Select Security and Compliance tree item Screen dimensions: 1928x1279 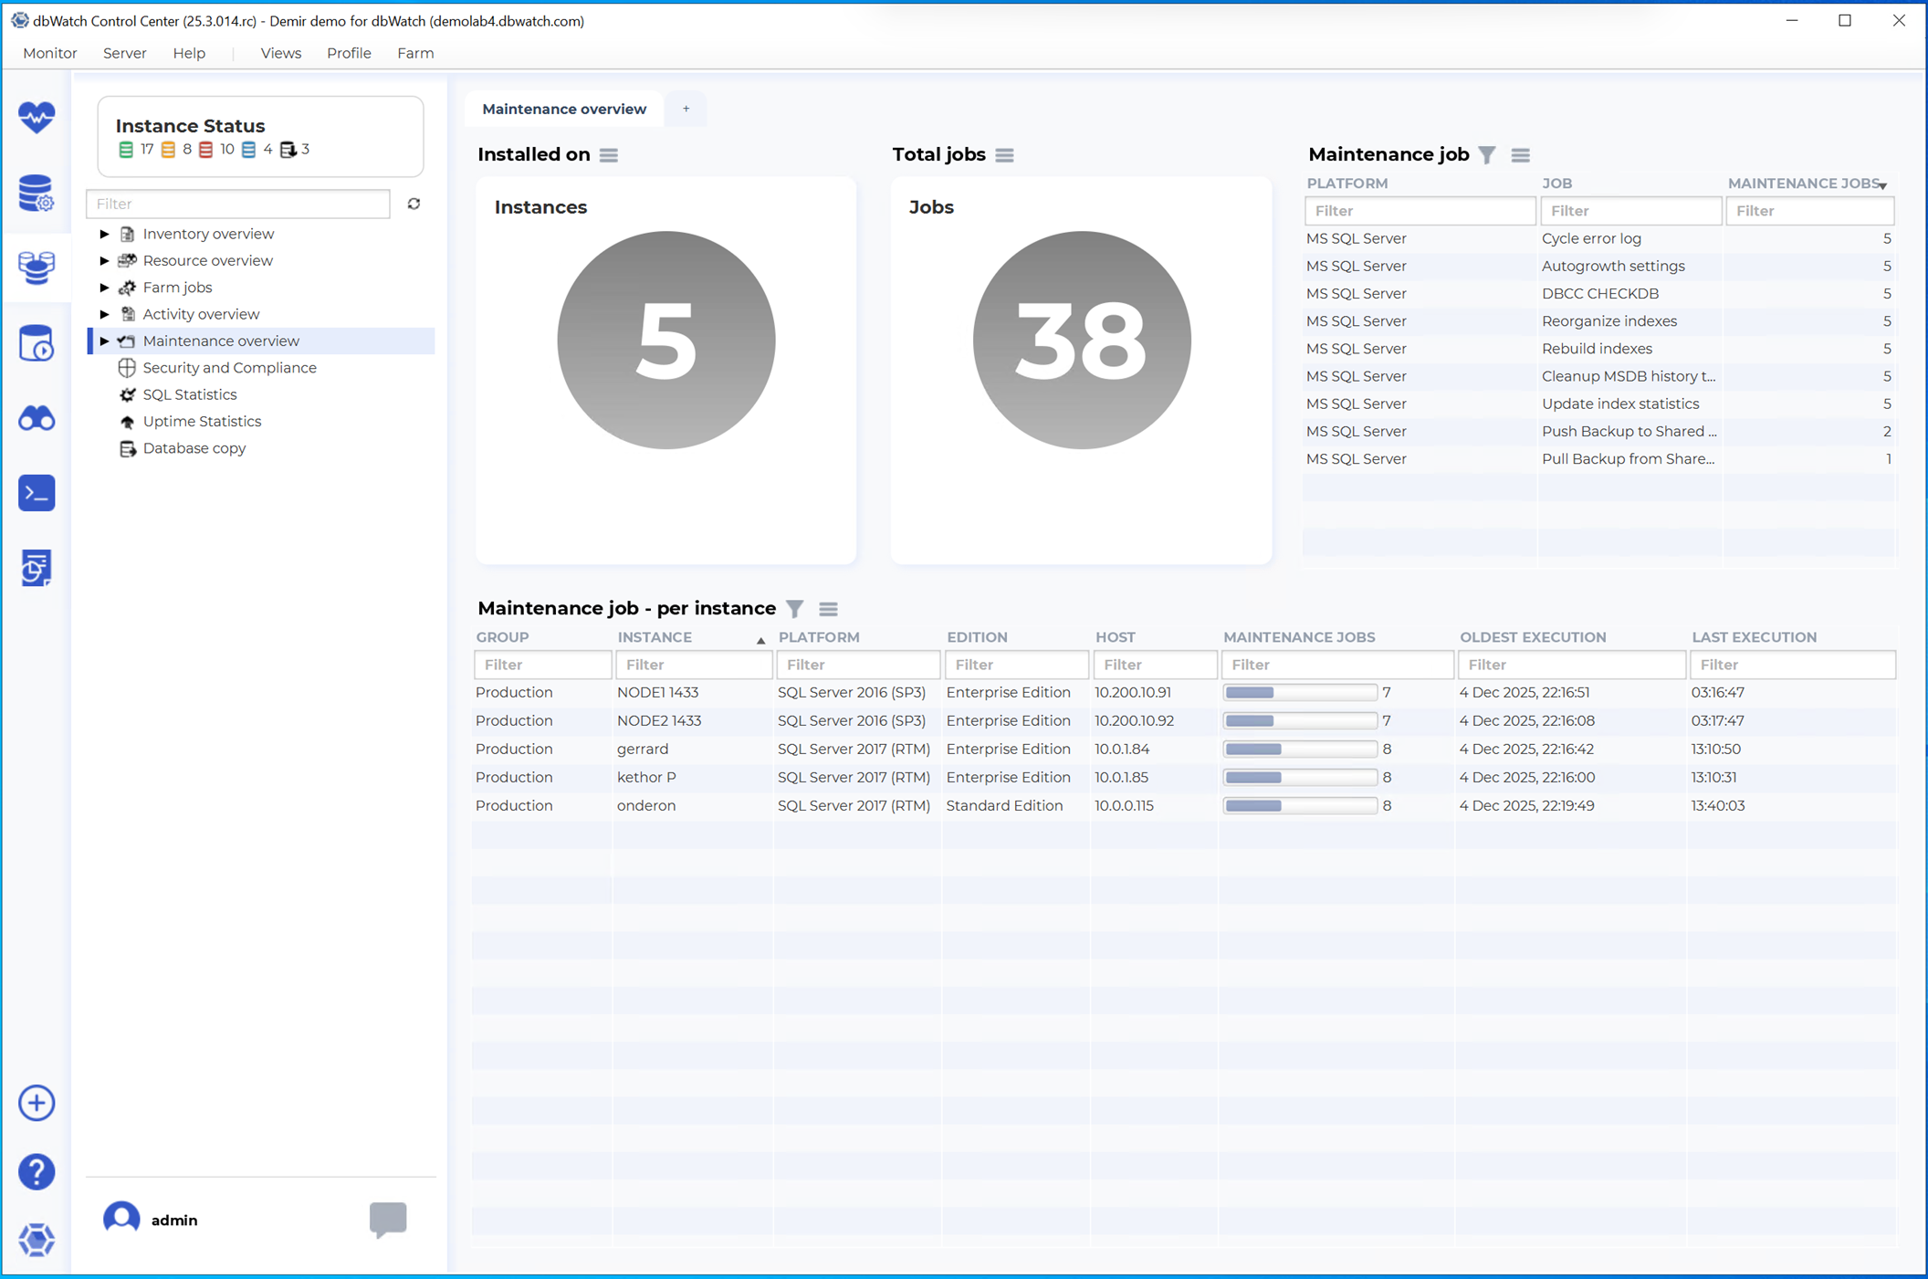229,368
